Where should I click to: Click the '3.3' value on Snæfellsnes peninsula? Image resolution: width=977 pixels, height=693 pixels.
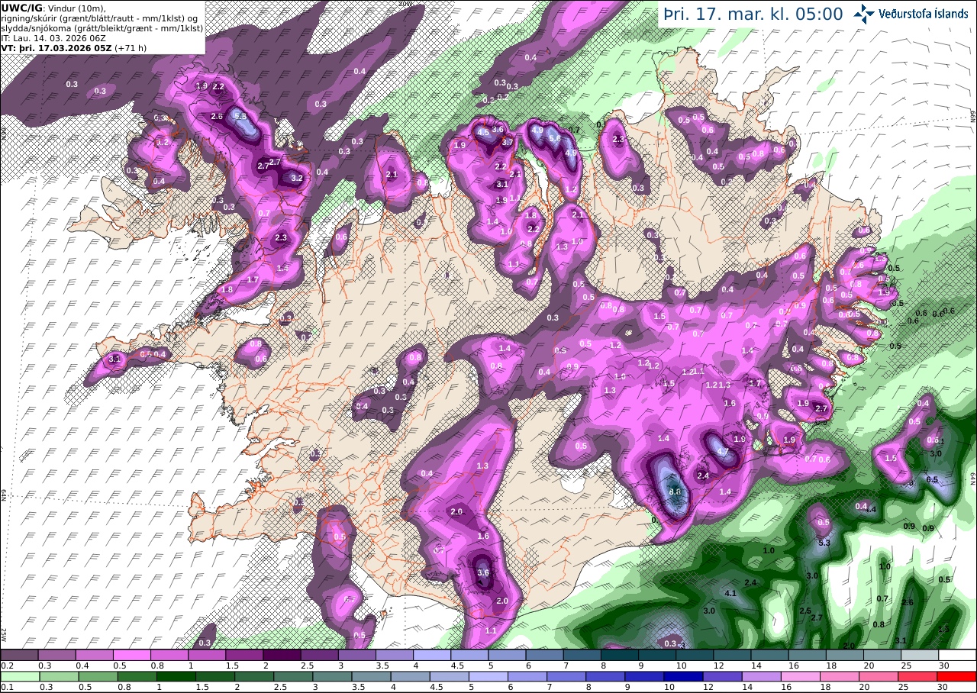tap(115, 358)
